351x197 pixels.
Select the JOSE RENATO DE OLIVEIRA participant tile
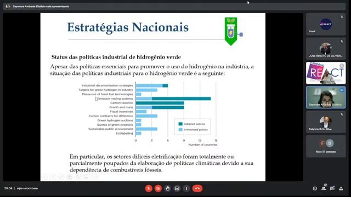326,49
